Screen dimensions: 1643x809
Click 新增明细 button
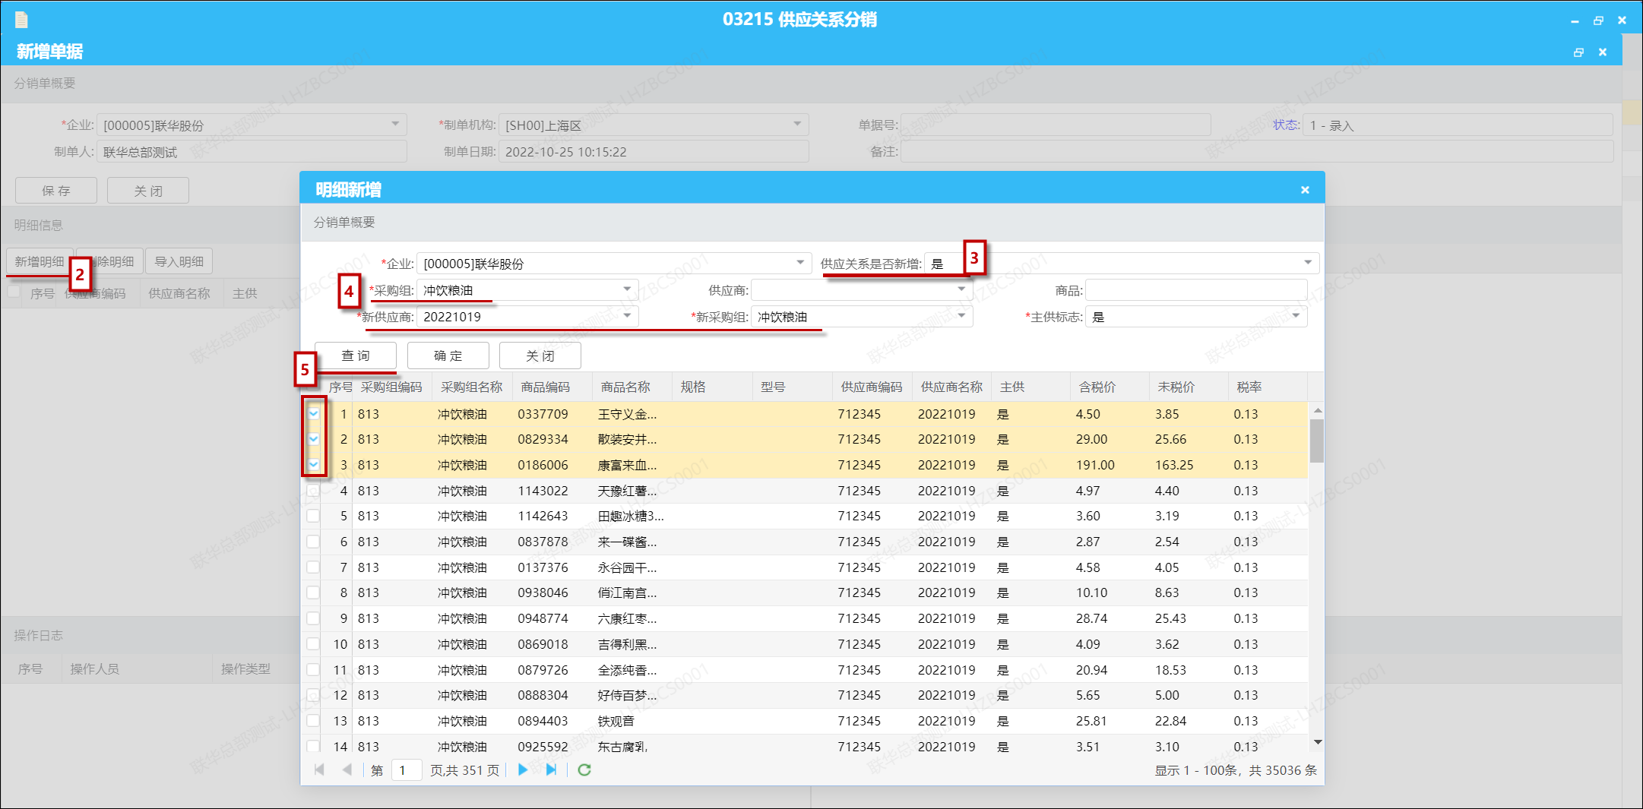(40, 261)
